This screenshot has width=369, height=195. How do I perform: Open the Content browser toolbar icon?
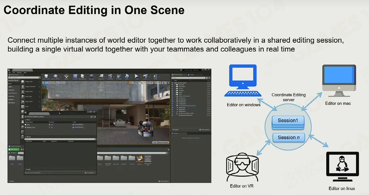[75, 77]
